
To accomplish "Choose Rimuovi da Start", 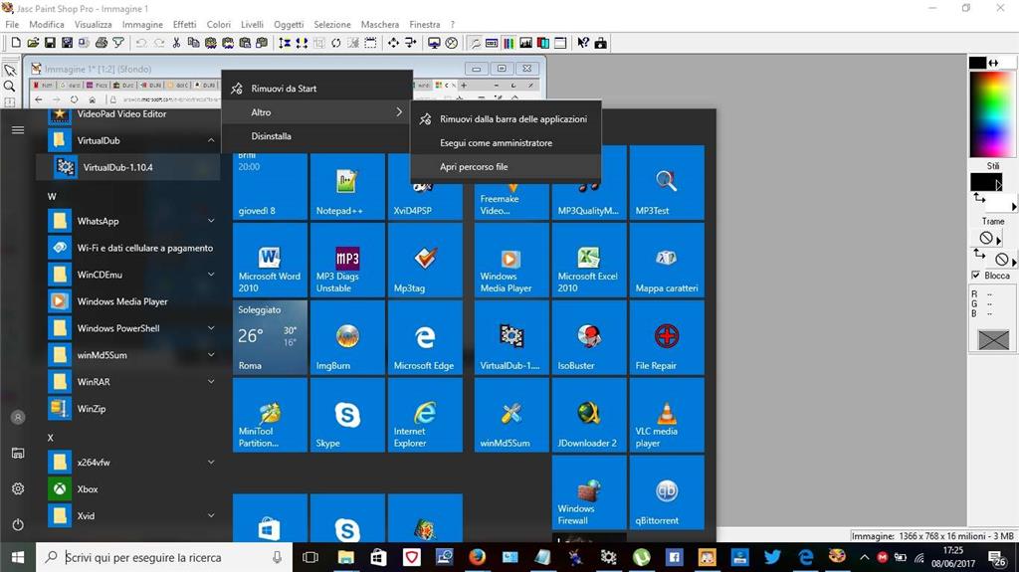I will (317, 89).
